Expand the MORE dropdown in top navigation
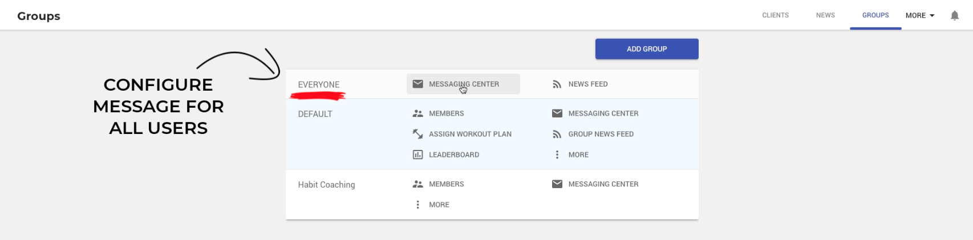 click(x=919, y=15)
